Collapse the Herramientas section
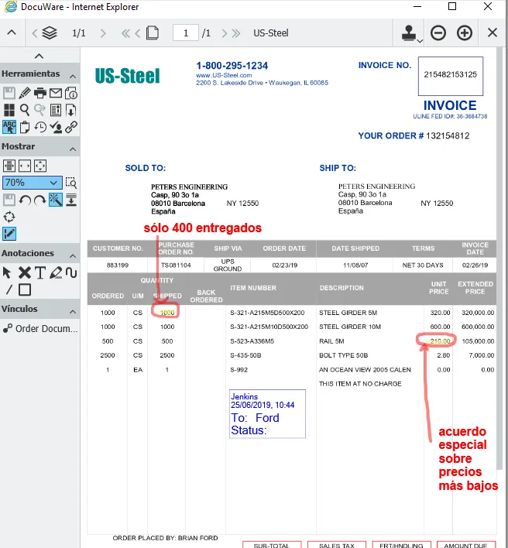The image size is (508, 548). coord(73,76)
